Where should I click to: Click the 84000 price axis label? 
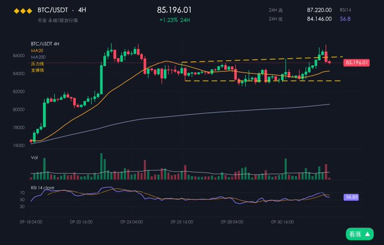19,74
